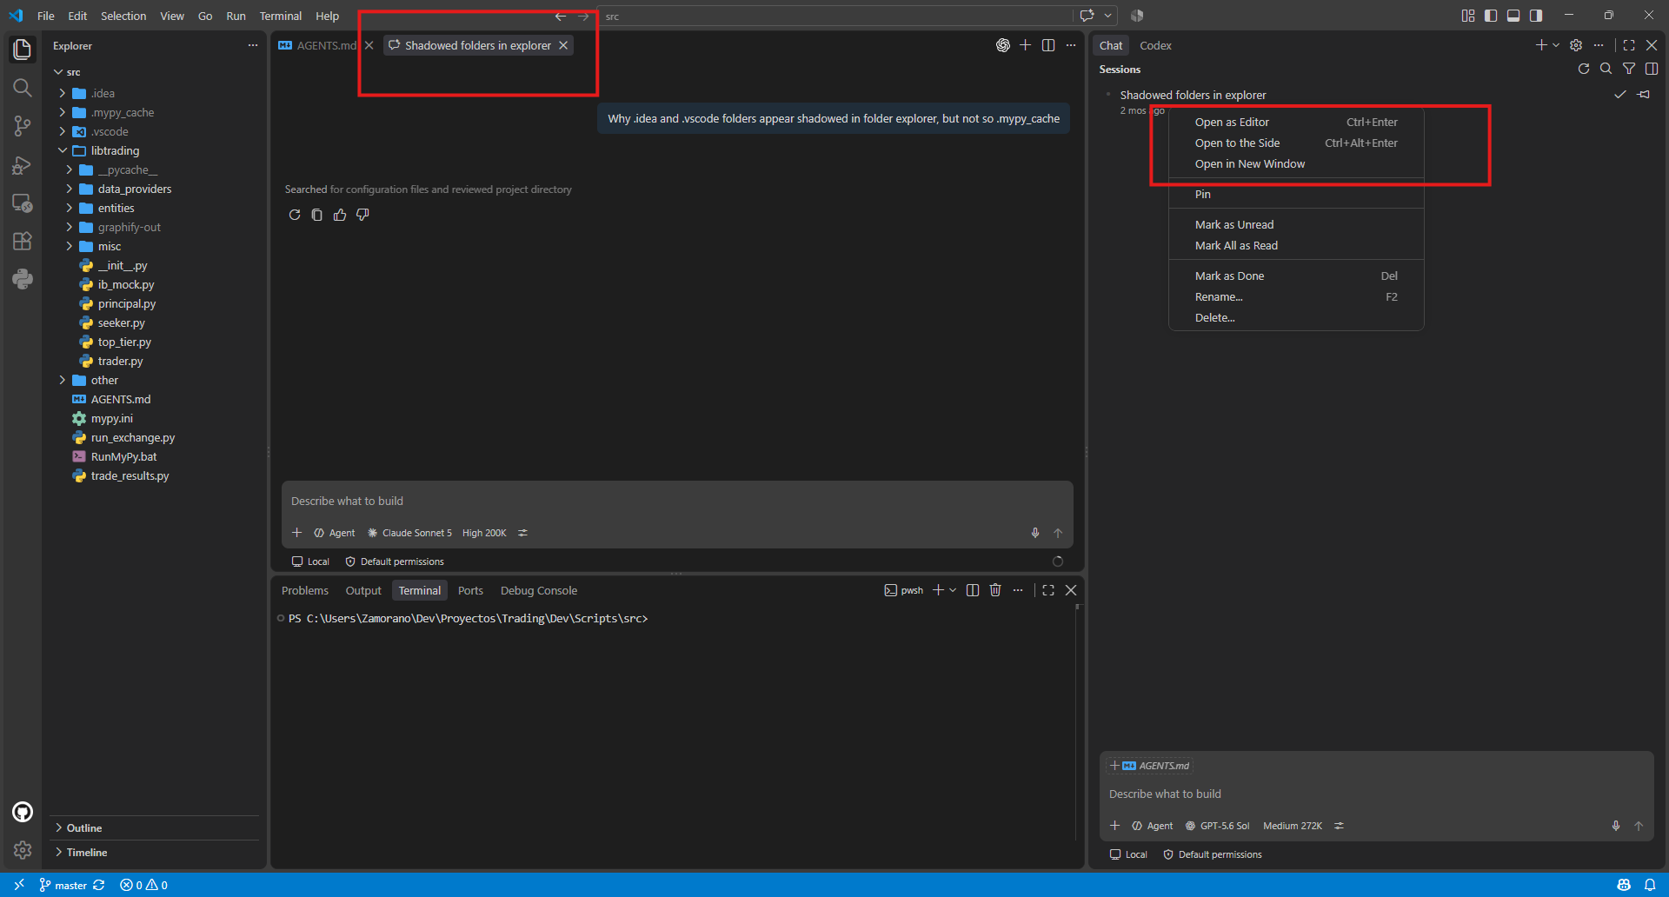The width and height of the screenshot is (1669, 897).
Task: Switch to the Debug Console tab
Action: coord(539,590)
